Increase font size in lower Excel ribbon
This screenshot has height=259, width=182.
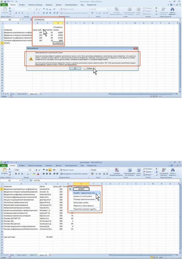tap(37, 170)
